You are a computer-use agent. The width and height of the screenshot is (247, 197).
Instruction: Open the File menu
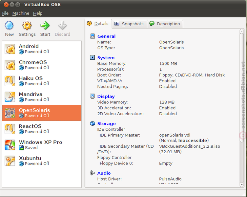click(x=5, y=13)
